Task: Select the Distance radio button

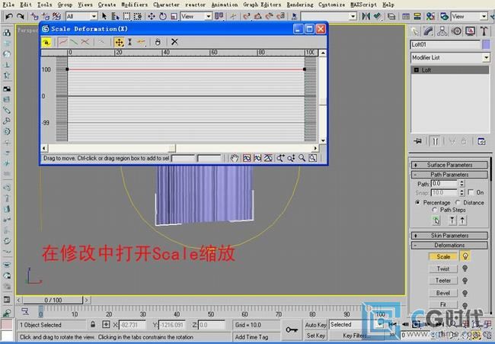Action: coord(459,202)
